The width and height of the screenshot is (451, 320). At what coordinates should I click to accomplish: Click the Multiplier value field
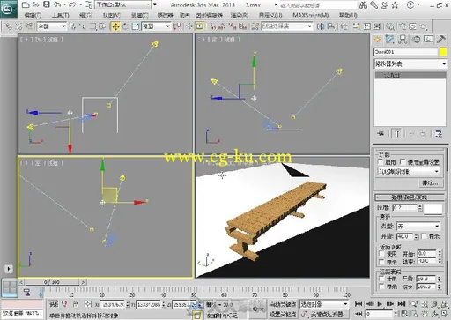pyautogui.click(x=404, y=207)
